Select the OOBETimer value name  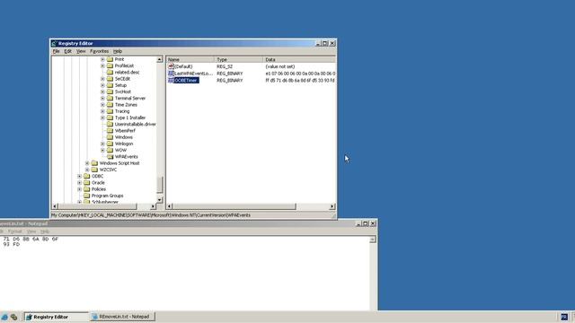[186, 80]
